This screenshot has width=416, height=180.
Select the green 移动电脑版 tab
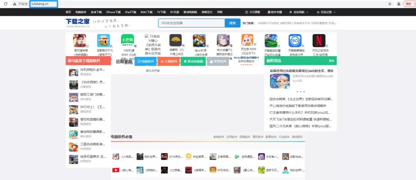pyautogui.click(x=193, y=61)
